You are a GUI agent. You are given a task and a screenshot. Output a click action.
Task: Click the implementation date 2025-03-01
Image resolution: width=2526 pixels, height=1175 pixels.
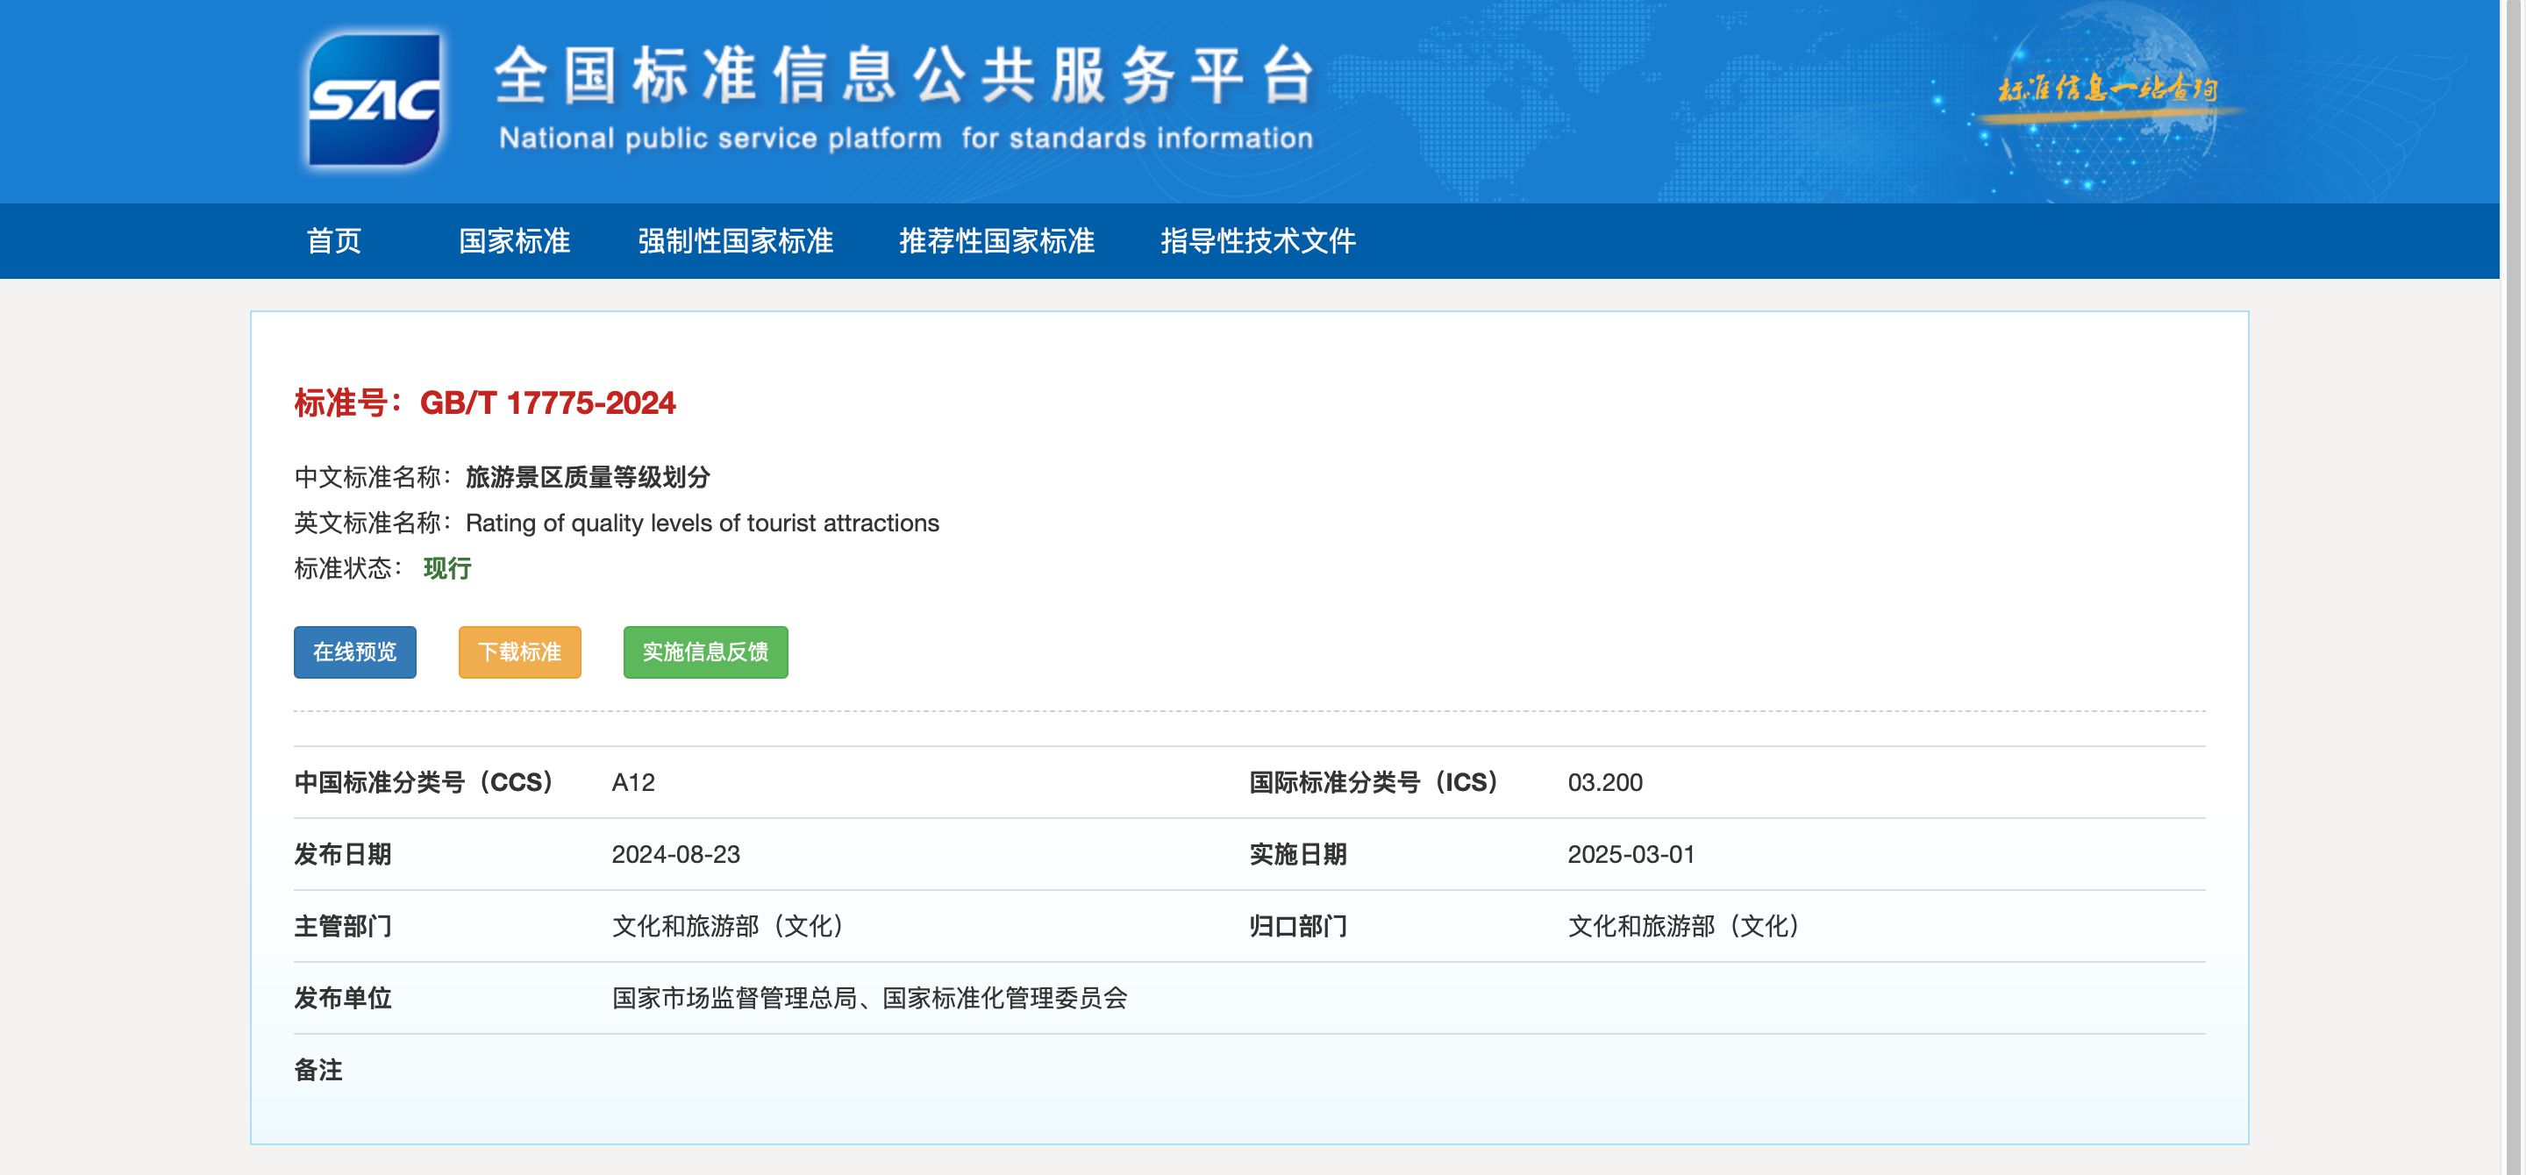[1630, 855]
